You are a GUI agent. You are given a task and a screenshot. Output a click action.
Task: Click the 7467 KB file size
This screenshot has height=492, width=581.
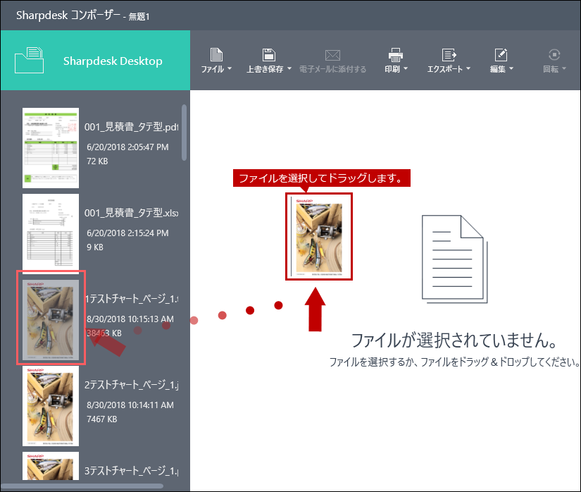[101, 419]
